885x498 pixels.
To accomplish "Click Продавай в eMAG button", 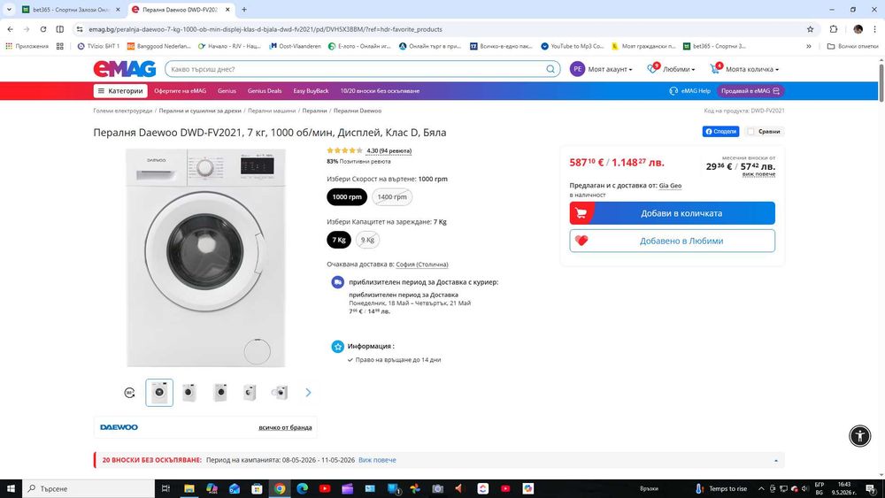I will click(x=750, y=91).
